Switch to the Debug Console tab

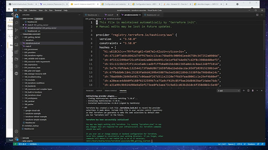pyautogui.click(x=111, y=91)
